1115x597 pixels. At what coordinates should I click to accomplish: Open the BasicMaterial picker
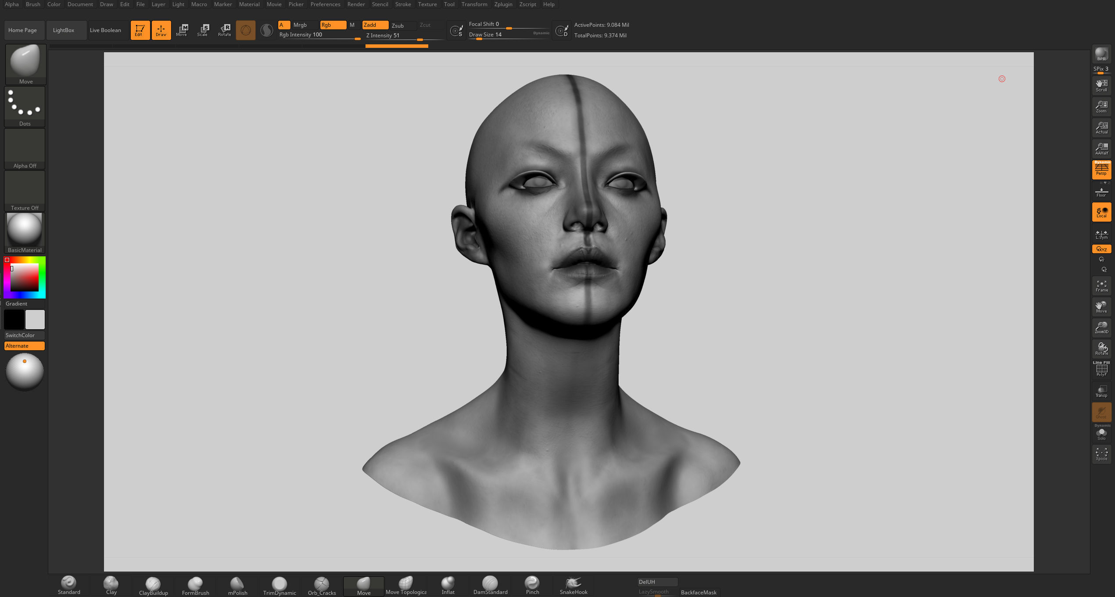point(25,233)
